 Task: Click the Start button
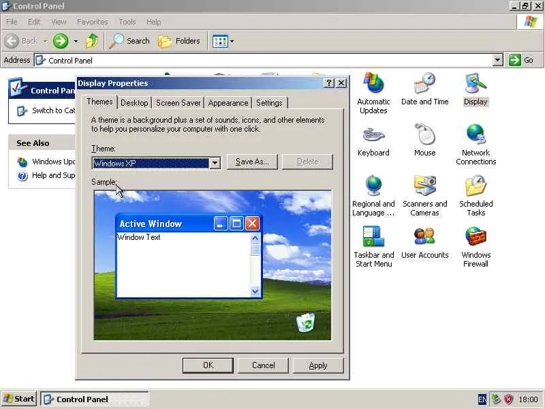[x=19, y=399]
